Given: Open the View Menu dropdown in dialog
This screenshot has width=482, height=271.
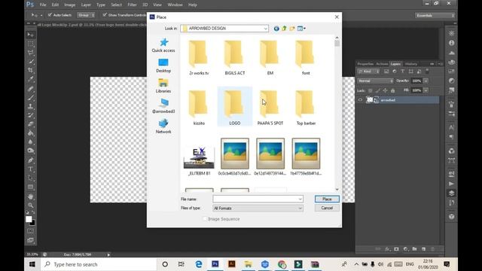Looking at the screenshot, I should 301,29.
